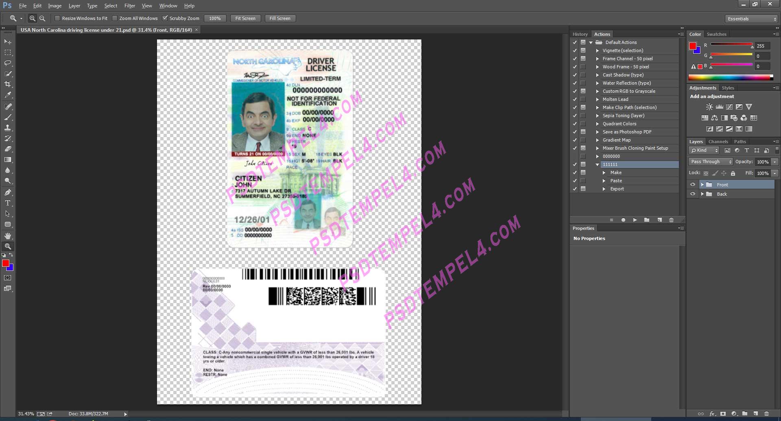Select the Hand tool
This screenshot has height=421, width=781.
(8, 236)
